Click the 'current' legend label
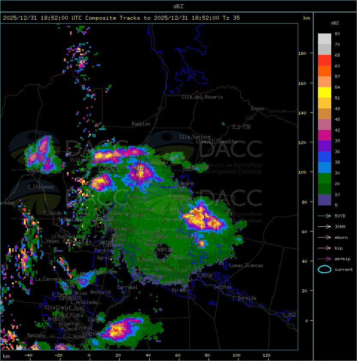Screen dimensions: 357x361 click(344, 269)
